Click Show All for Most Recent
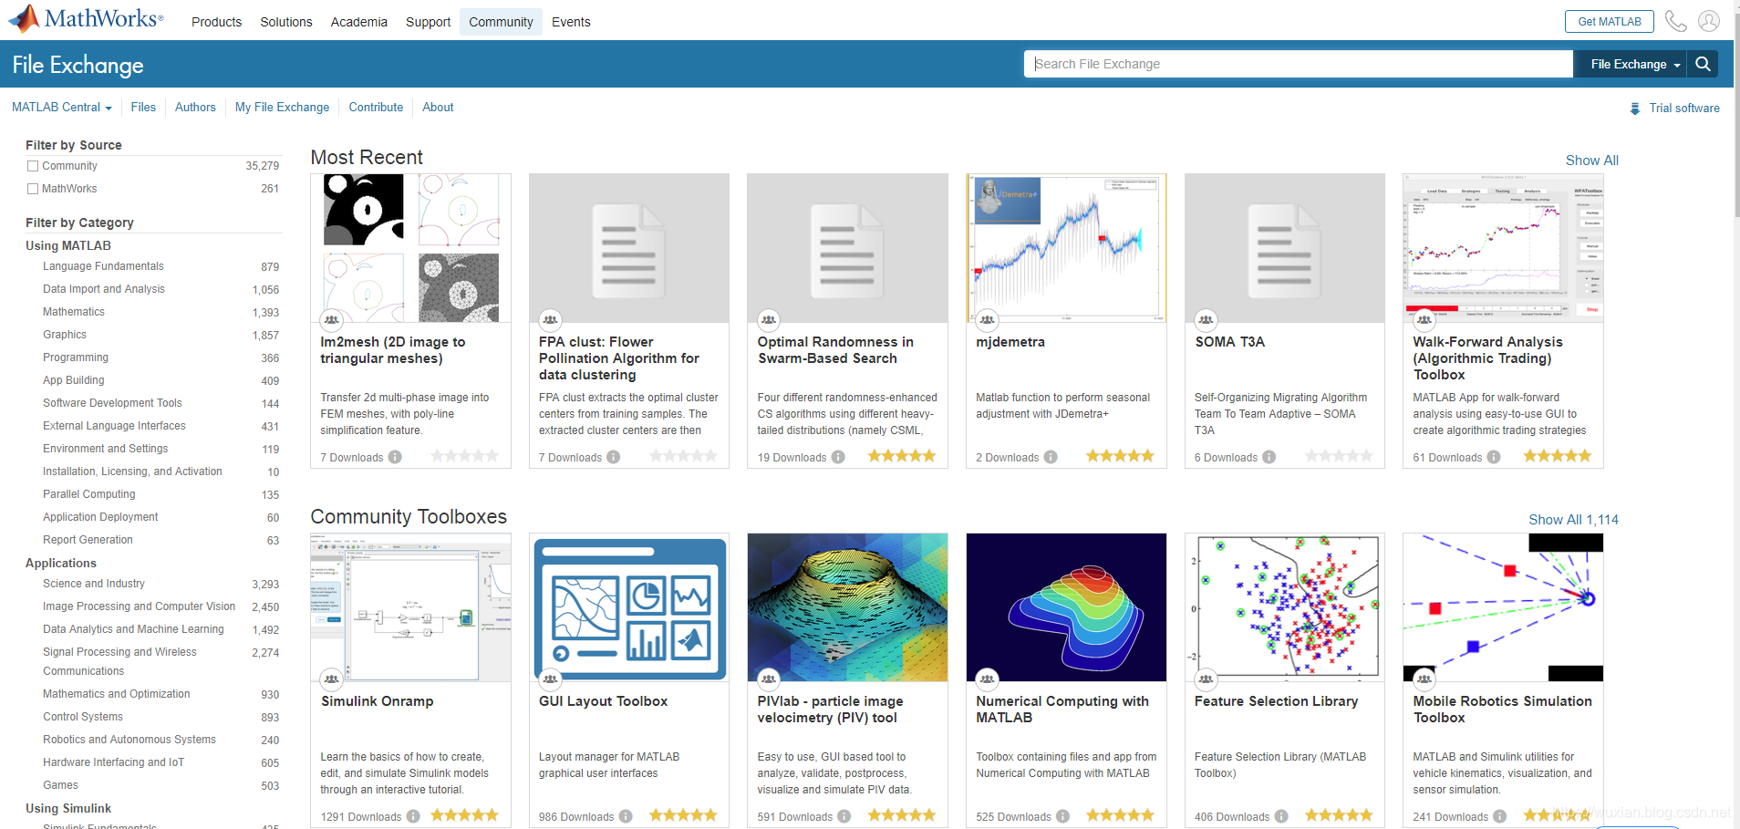The width and height of the screenshot is (1740, 829). (x=1591, y=161)
